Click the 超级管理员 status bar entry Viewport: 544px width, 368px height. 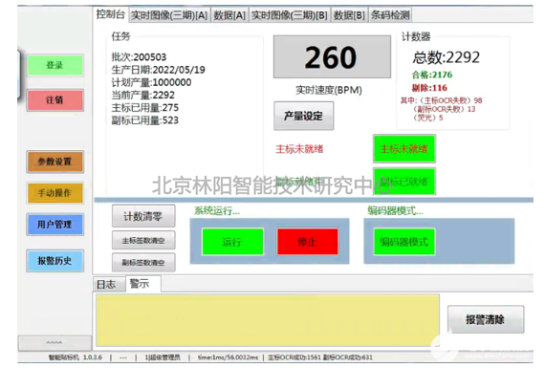tap(163, 357)
